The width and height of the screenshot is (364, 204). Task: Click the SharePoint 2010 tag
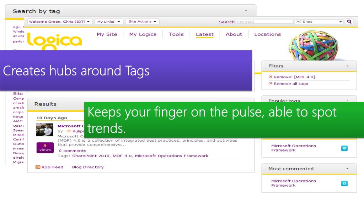tap(91, 156)
